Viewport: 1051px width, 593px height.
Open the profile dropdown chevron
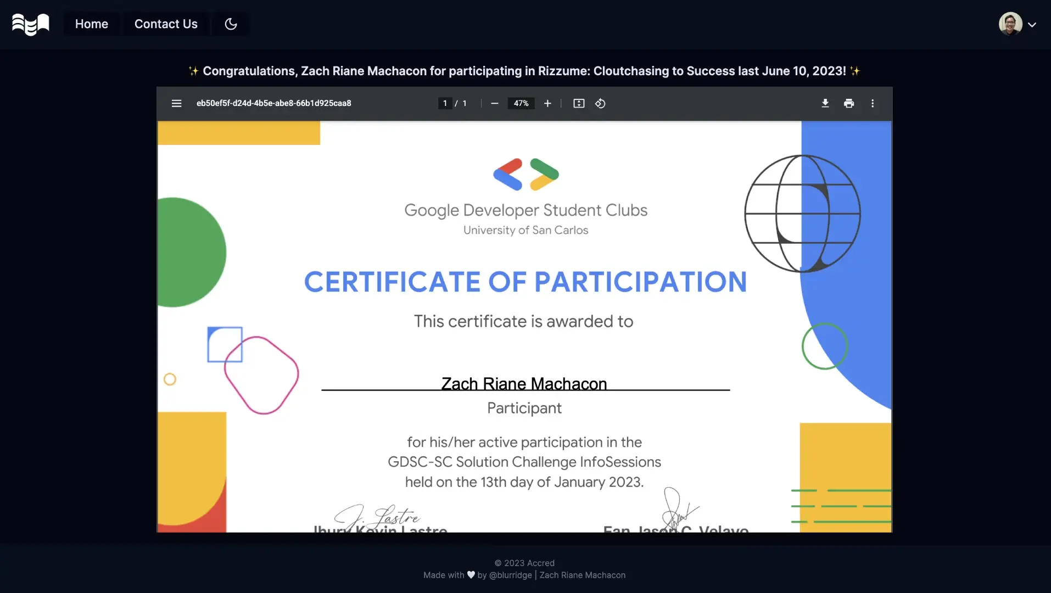(1033, 24)
